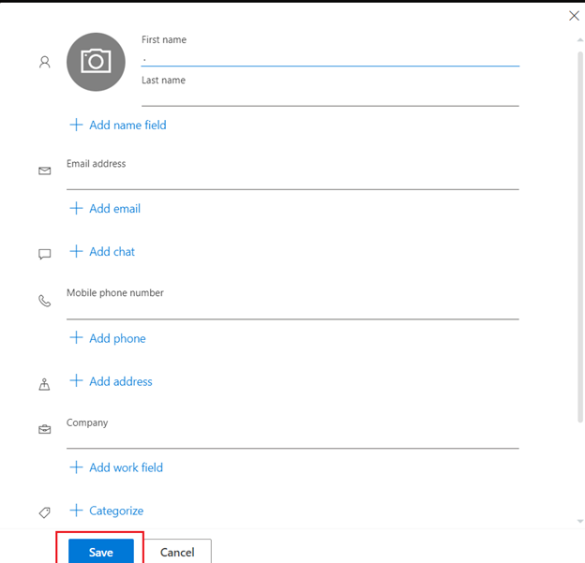Click the camera photo placeholder icon
585x563 pixels.
(x=96, y=62)
